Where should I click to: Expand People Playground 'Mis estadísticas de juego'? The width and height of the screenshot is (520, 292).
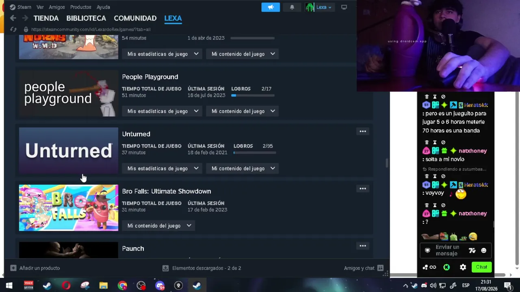coord(162,111)
